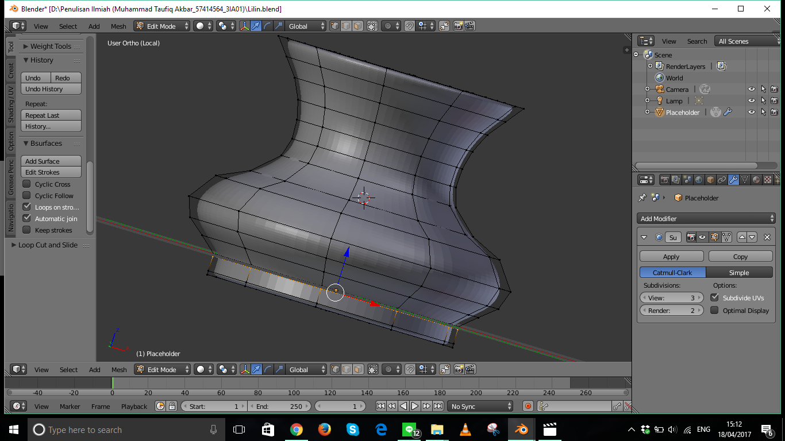Open Skype from the taskbar
Viewport: 785px width, 441px height.
(352, 430)
